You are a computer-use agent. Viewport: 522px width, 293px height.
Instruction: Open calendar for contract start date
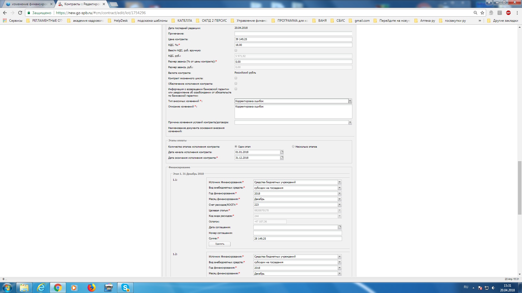click(x=282, y=152)
